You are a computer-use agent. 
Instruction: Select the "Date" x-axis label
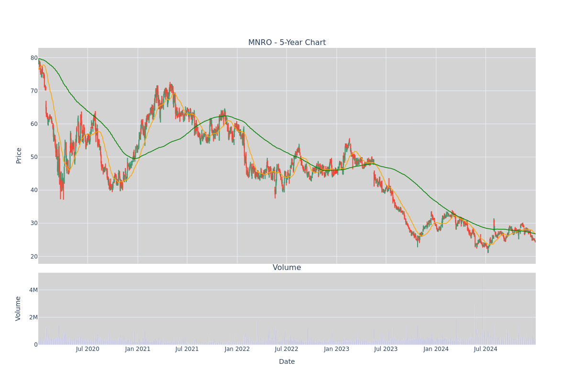[287, 362]
